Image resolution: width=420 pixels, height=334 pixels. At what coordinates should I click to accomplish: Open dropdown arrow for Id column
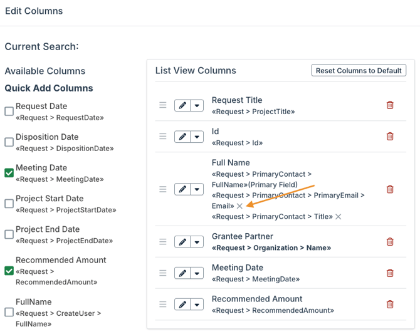[197, 137]
